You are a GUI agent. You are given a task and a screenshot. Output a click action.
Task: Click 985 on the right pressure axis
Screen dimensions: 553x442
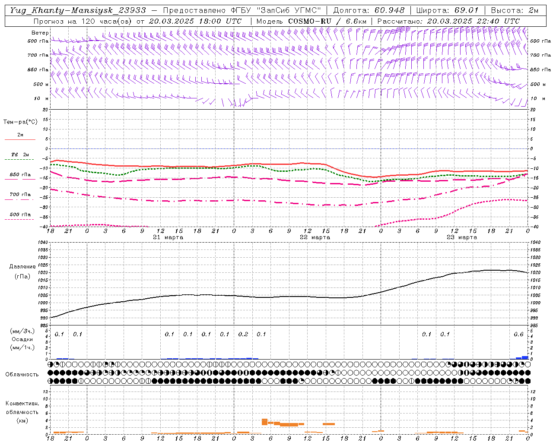(x=534, y=325)
